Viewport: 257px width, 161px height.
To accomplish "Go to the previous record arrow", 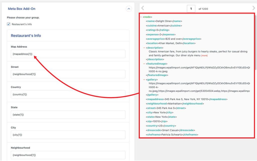I will 142,8.
